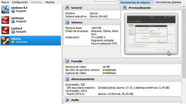Viewport: 186px width, 104px height.
Task: Click the 'Controlador: IDE' storage line
Action: pos(75,85)
